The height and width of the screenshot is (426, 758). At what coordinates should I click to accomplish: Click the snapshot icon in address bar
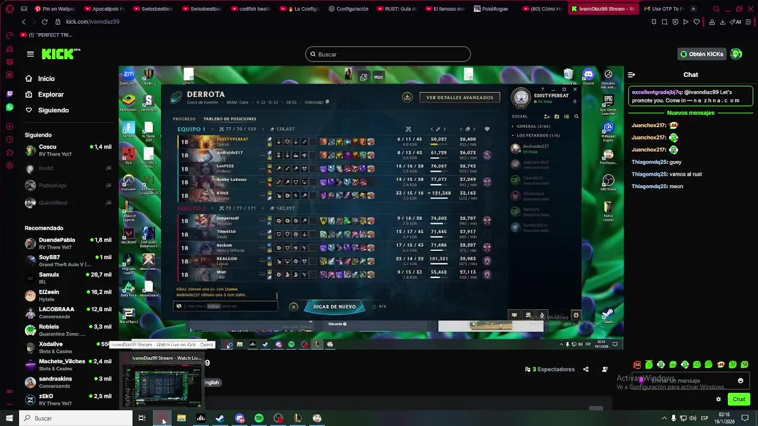click(664, 22)
